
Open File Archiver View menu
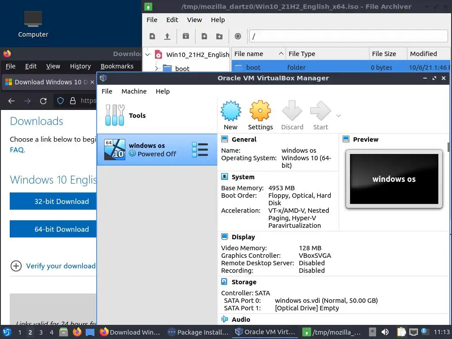(194, 20)
